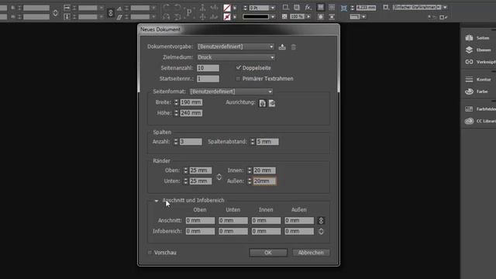Click the Innen margin stepper arrows

click(x=250, y=170)
